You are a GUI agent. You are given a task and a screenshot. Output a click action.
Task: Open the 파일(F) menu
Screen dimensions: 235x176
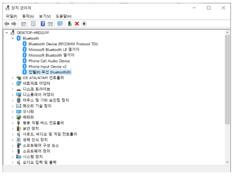[x=11, y=16]
